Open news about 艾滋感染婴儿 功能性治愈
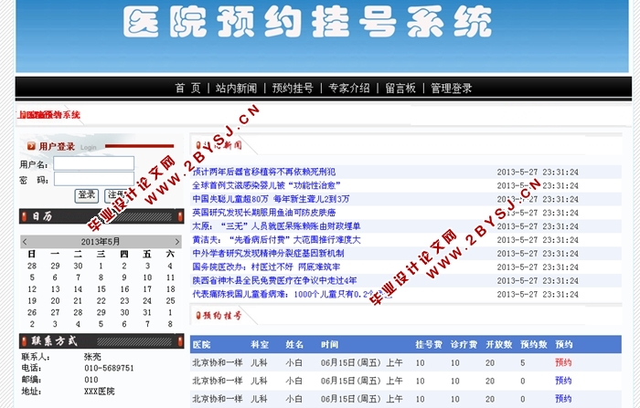 pos(267,185)
